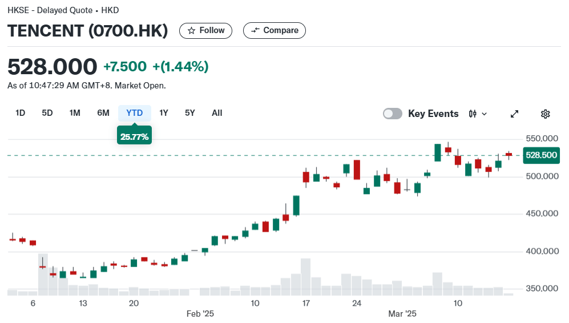
Task: Expand chart to full screen
Action: (x=515, y=114)
